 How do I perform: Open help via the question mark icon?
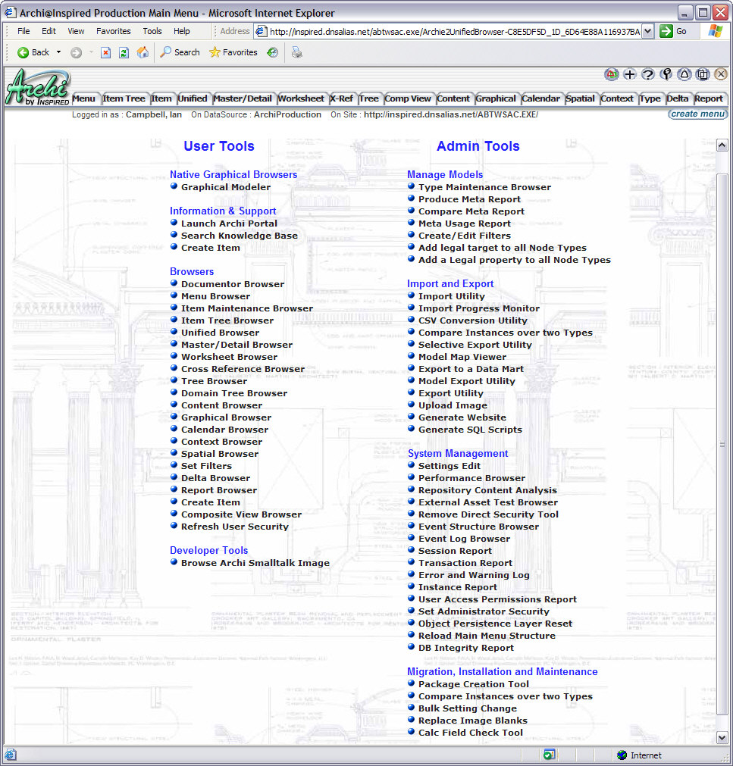(x=648, y=74)
